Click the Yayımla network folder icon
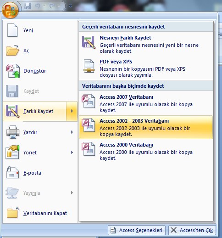 pos(12,193)
